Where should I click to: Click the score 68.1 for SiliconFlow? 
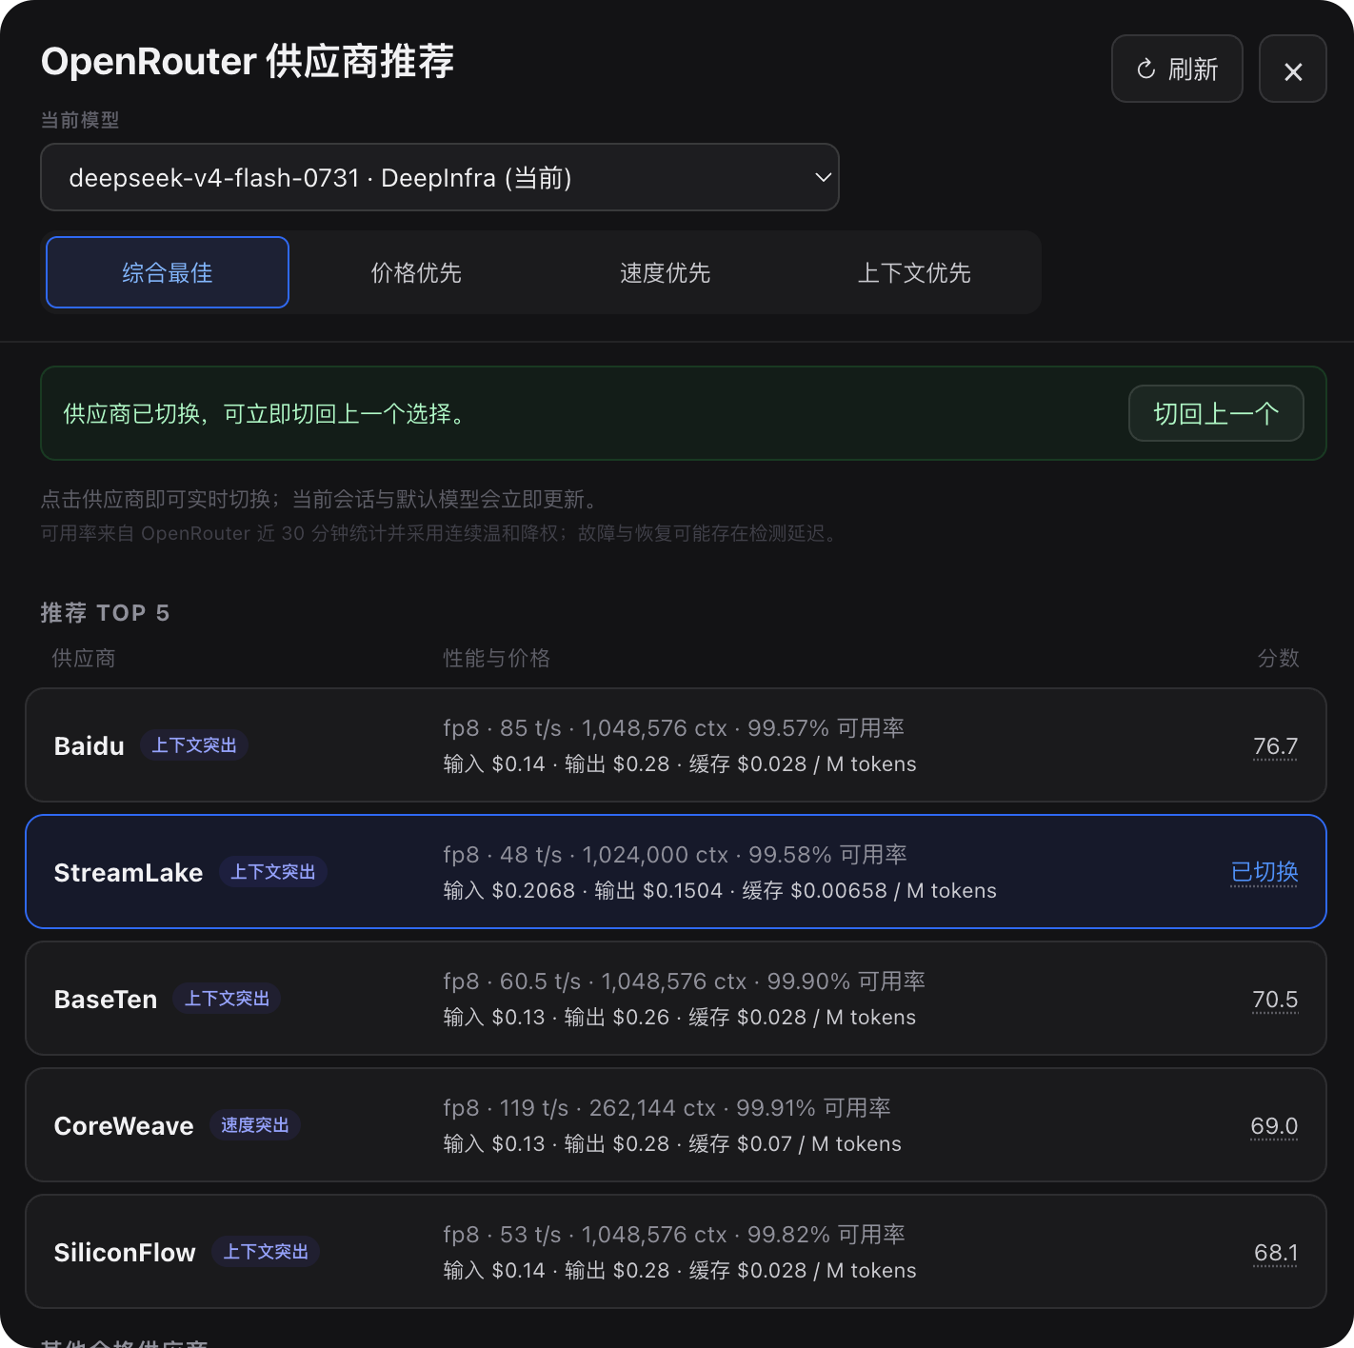1276,1253
